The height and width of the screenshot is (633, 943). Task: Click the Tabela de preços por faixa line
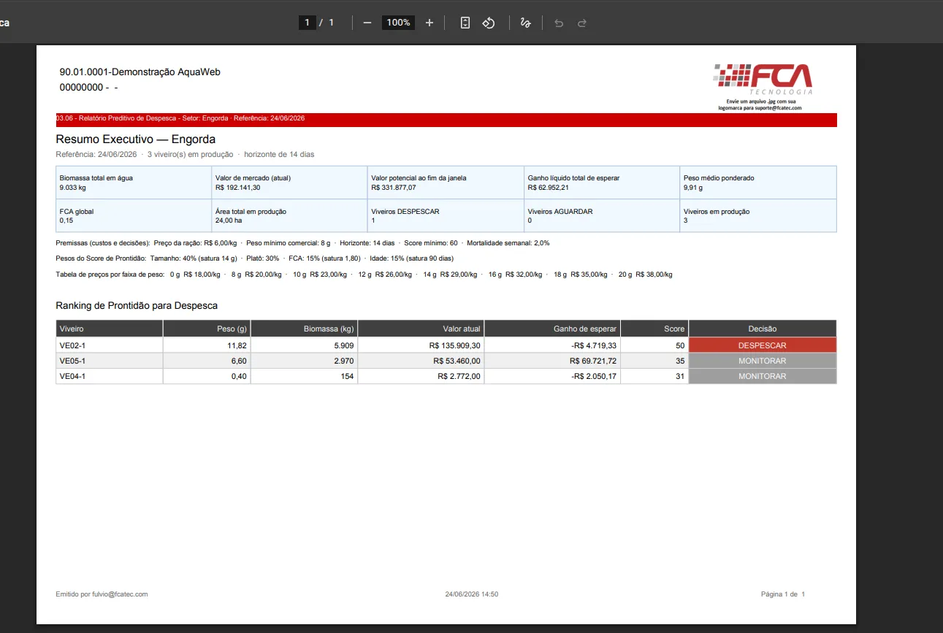point(364,275)
